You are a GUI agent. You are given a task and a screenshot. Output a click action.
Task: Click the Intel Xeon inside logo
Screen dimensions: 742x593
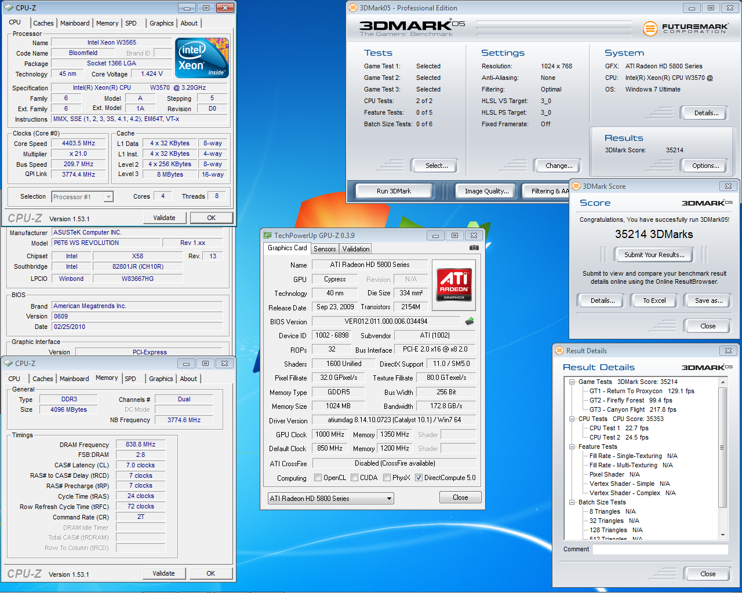click(202, 58)
